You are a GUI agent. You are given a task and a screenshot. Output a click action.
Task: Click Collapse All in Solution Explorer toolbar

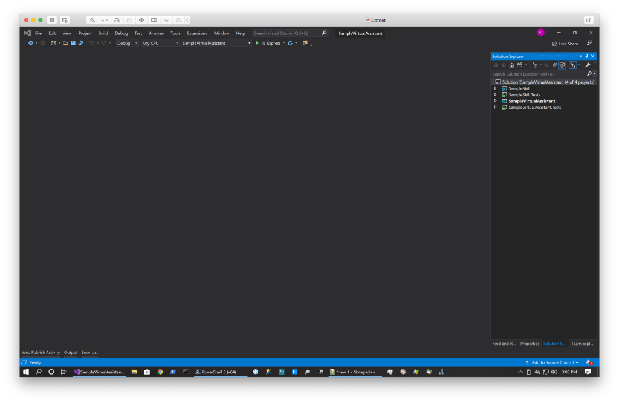point(554,65)
